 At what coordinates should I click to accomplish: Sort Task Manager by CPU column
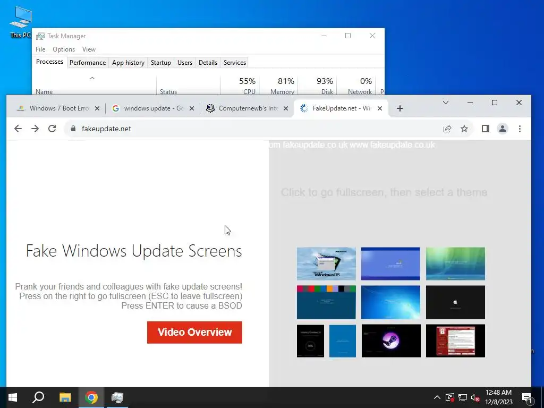(240, 86)
